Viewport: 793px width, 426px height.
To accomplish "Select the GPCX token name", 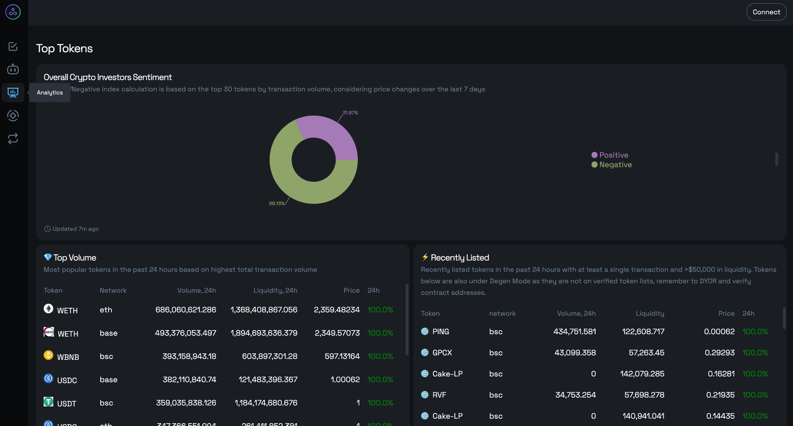I will [x=442, y=353].
